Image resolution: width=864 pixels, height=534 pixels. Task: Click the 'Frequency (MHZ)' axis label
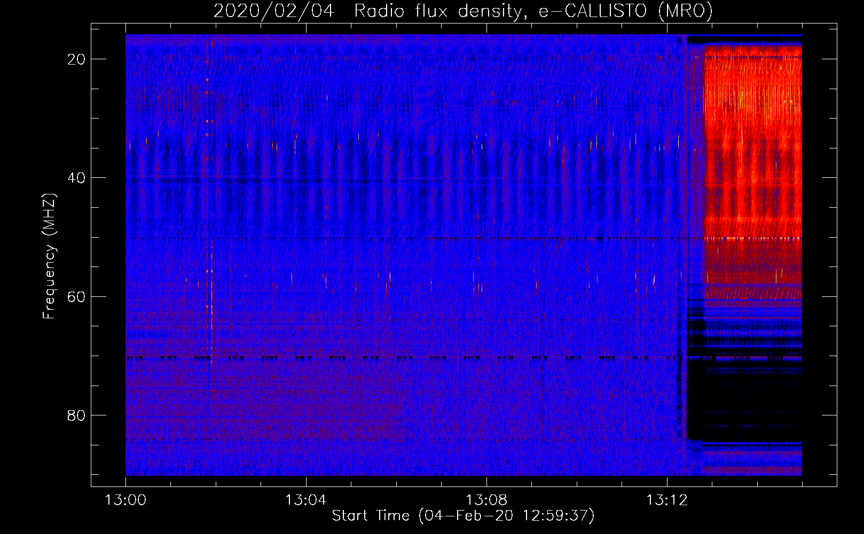tap(49, 256)
